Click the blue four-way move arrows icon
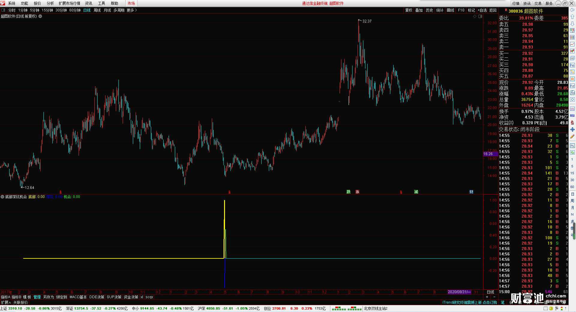This screenshot has width=576, height=312. 572,130
